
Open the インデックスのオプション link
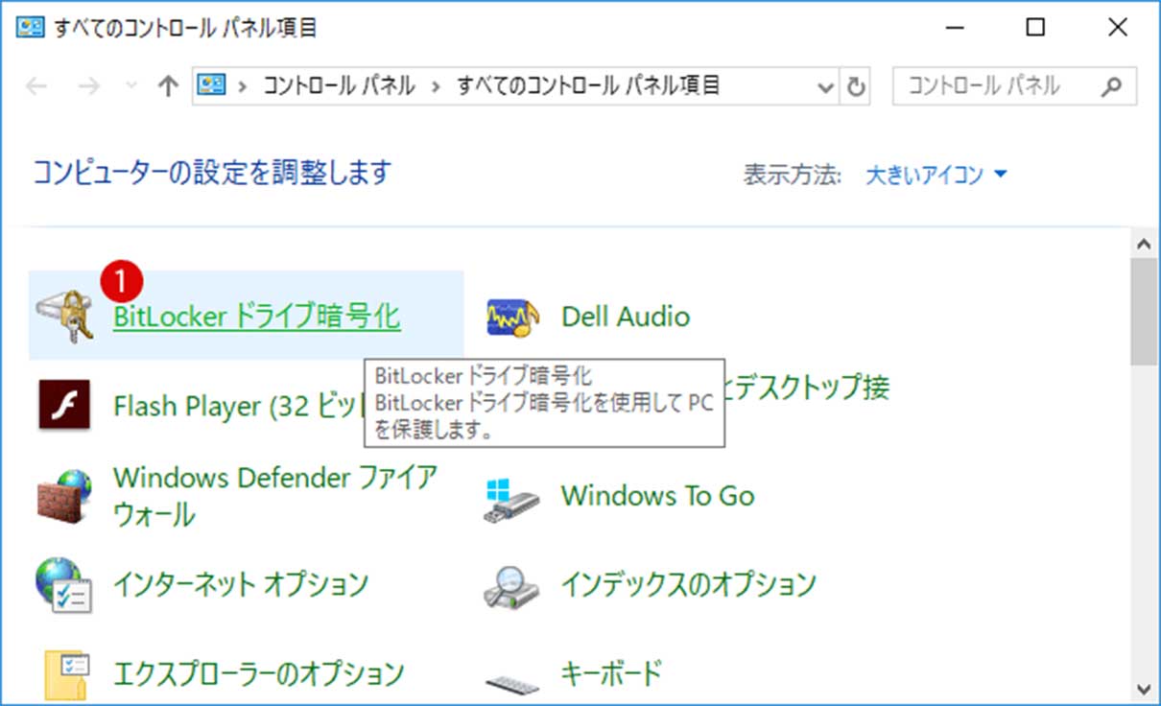coord(689,583)
